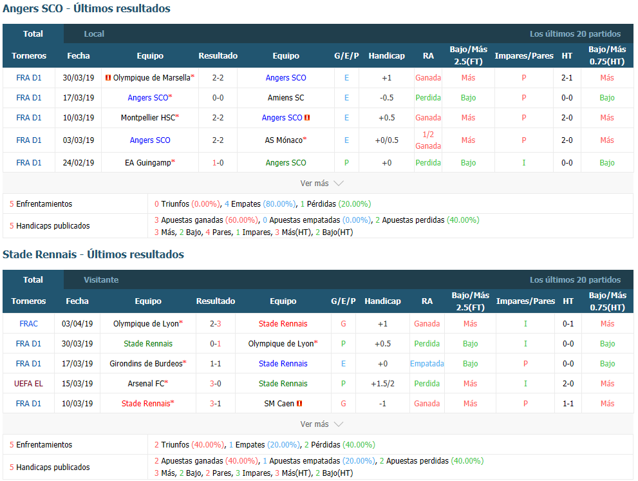The image size is (638, 481).
Task: Click the '2 Triunfos (40.00%)' statistic
Action: (x=189, y=444)
